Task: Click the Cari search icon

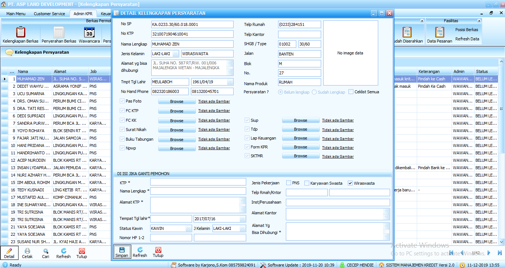Action: [x=45, y=251]
